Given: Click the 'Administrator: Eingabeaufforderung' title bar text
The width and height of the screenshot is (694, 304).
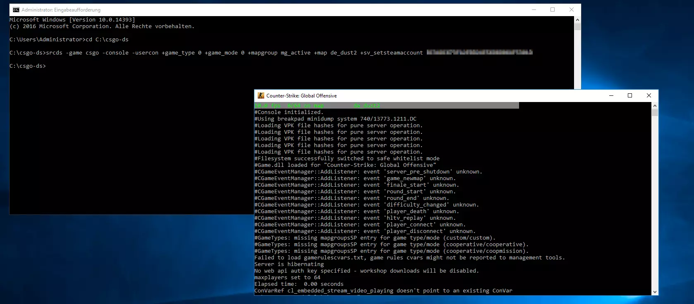Looking at the screenshot, I should [61, 10].
